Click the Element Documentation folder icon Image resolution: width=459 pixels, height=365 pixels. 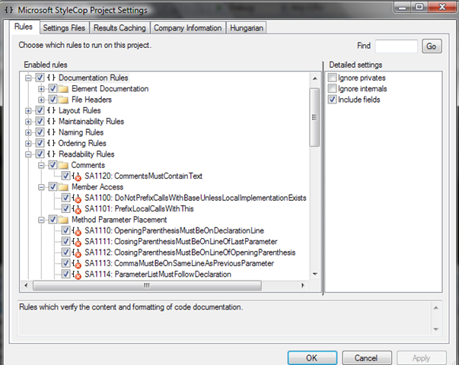pyautogui.click(x=63, y=89)
